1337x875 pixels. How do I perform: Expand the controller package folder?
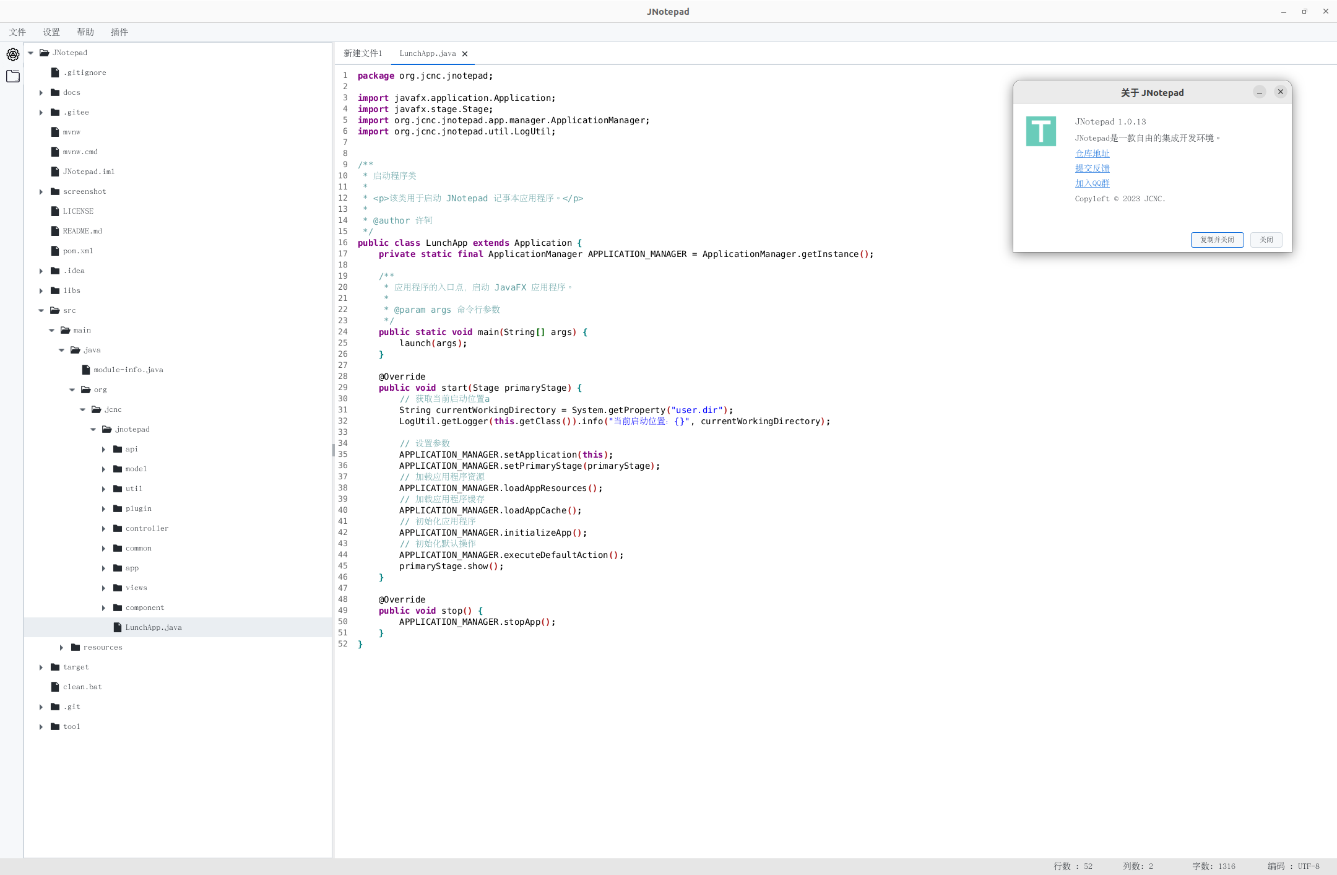click(104, 529)
